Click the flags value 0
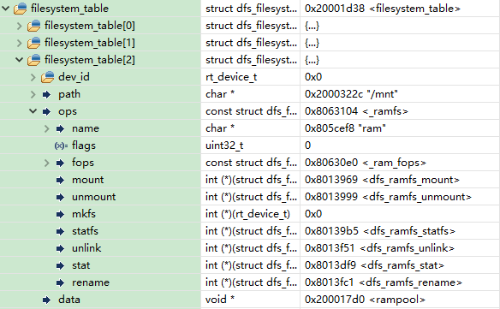500x309 pixels. 307,146
